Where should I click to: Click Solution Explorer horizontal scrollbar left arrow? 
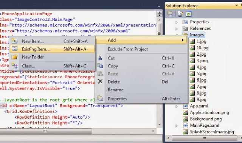tap(168, 138)
